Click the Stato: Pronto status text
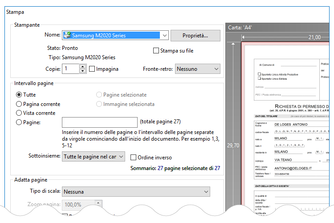Viewport: 334px width, 223px height. [62, 48]
